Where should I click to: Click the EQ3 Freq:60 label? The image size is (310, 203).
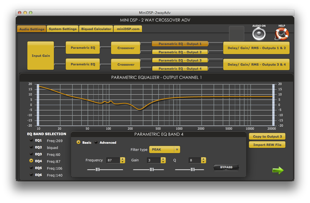coord(54,155)
